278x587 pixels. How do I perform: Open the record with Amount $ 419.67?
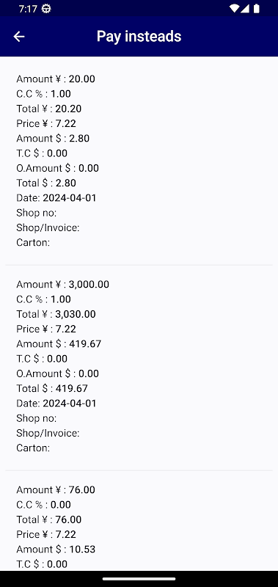(x=139, y=366)
